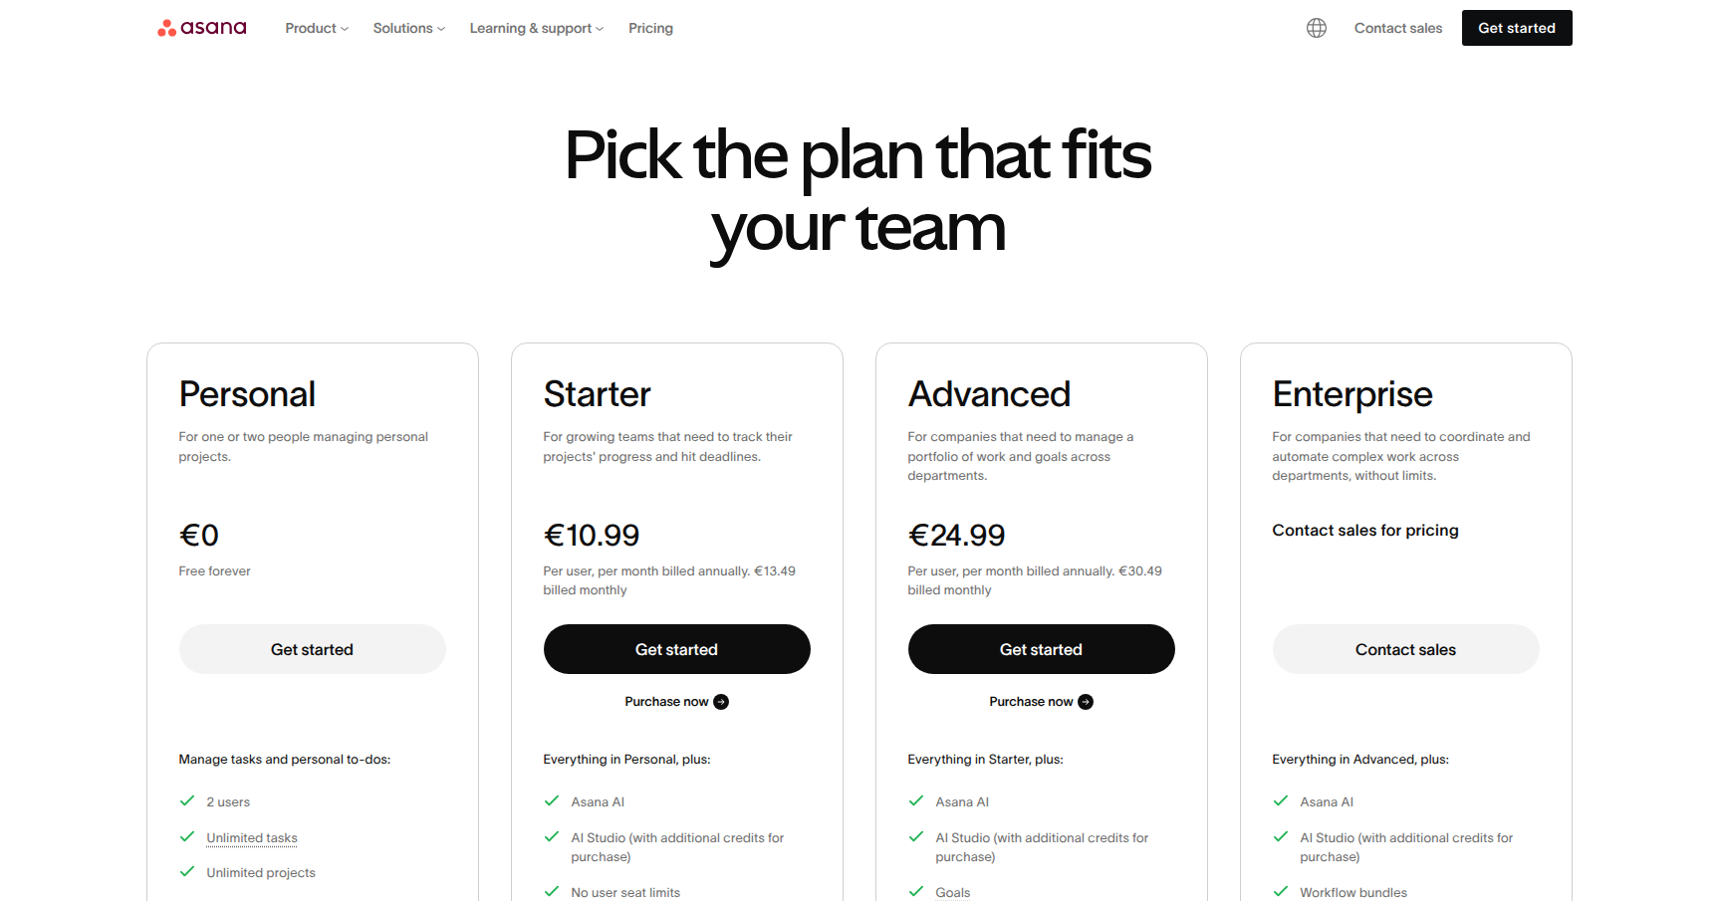Choose Get started on the Personal plan
This screenshot has height=901, width=1718.
point(312,649)
